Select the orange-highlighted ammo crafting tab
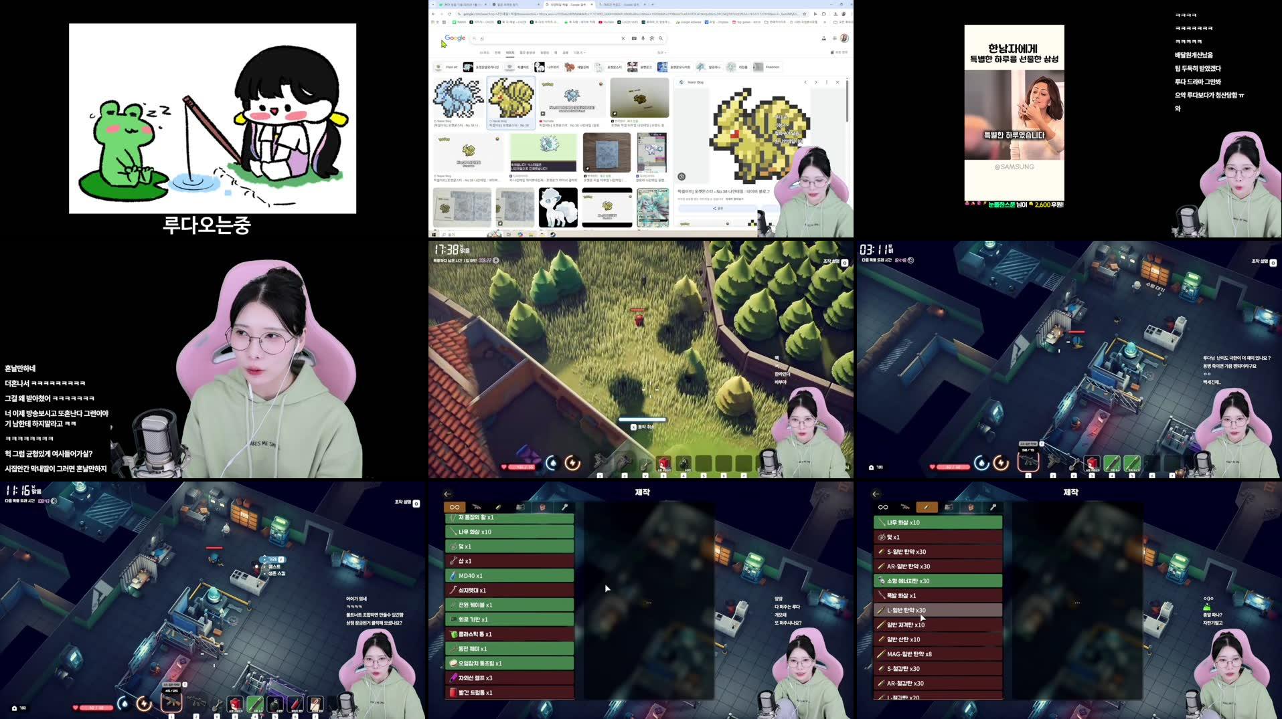The height and width of the screenshot is (719, 1282). pyautogui.click(x=926, y=507)
